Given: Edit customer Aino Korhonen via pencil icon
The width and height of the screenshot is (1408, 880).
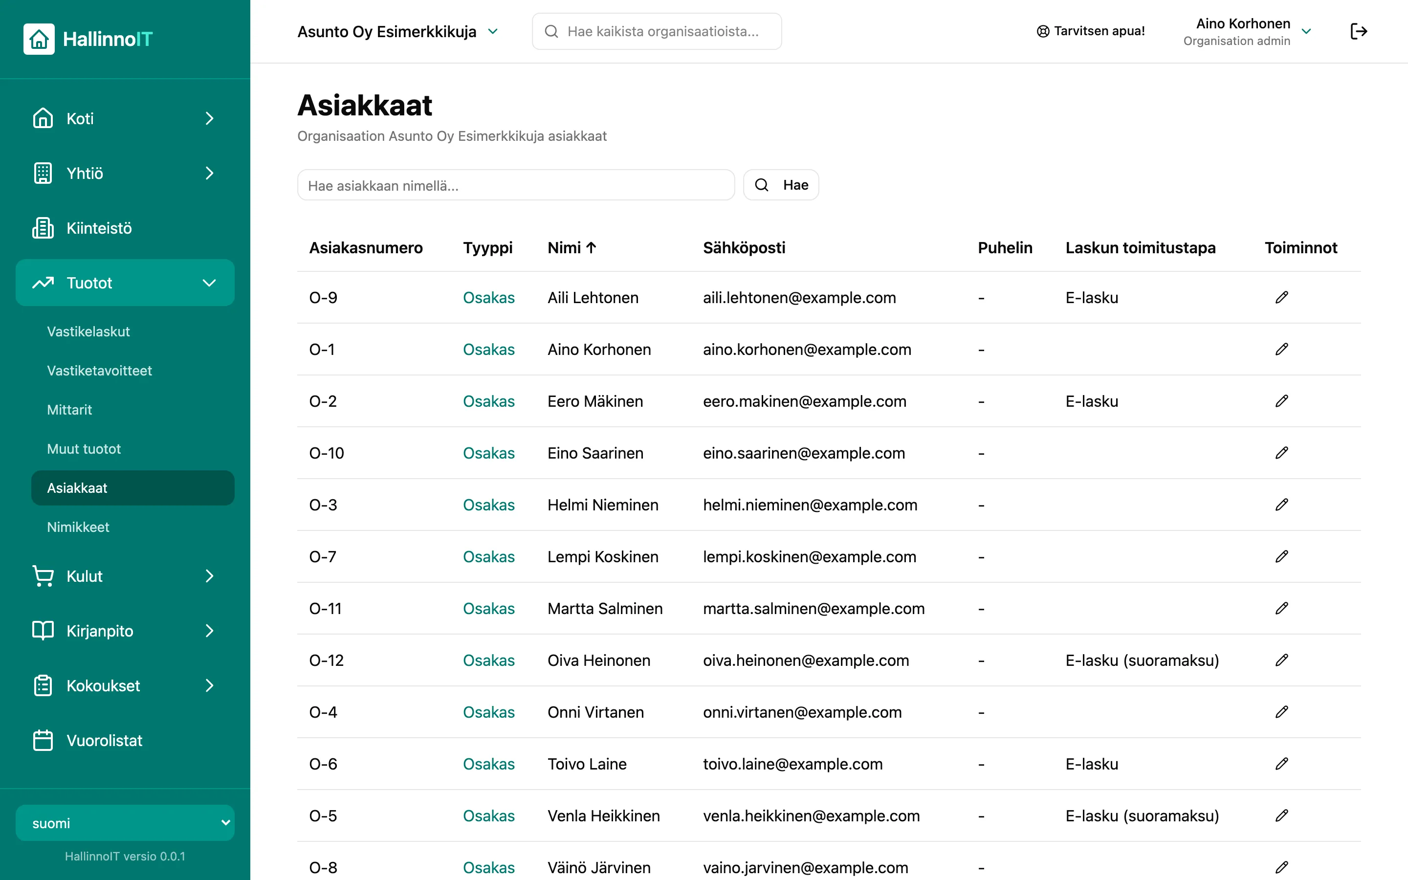Looking at the screenshot, I should coord(1281,349).
